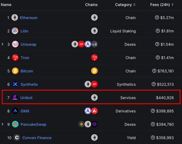Viewport: 182px width, 144px height.
Task: Click the GMX logo icon
Action: [15, 111]
